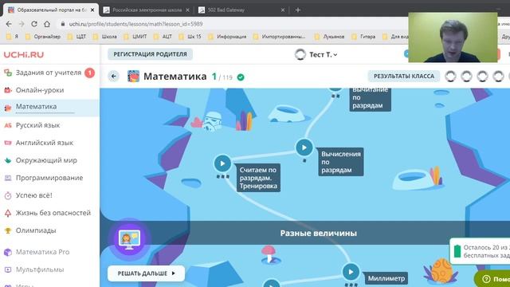Click the back arrow beside Математика
Viewport: 510px width, 287px height.
coord(113,77)
